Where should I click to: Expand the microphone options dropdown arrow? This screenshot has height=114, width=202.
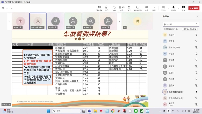(178, 8)
